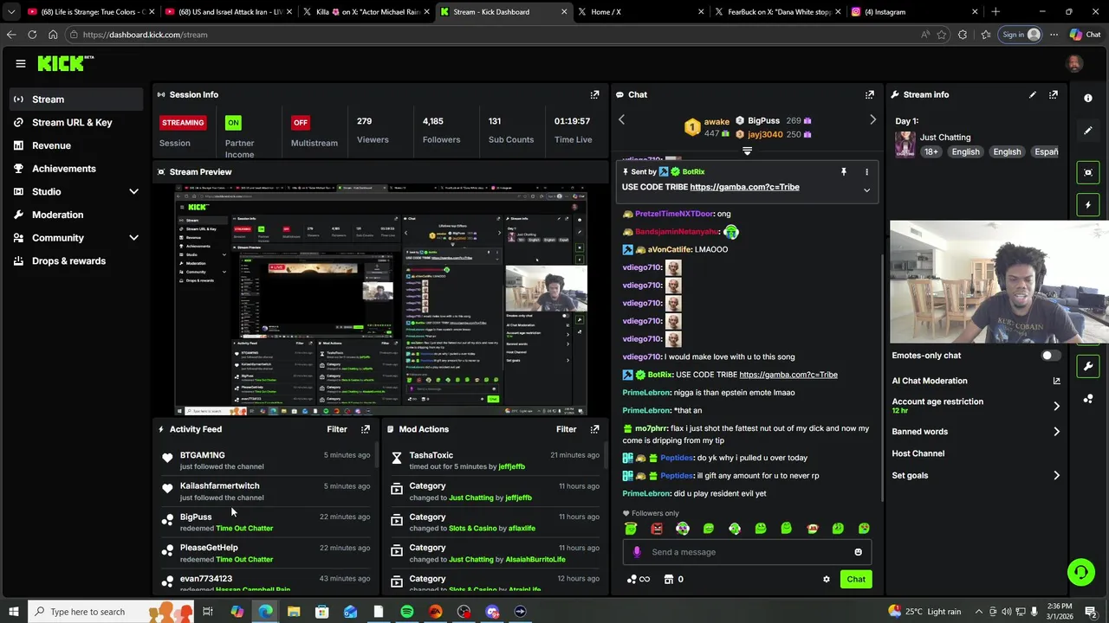Click the Send a message field
Screen dimensions: 1109x623
(x=747, y=552)
